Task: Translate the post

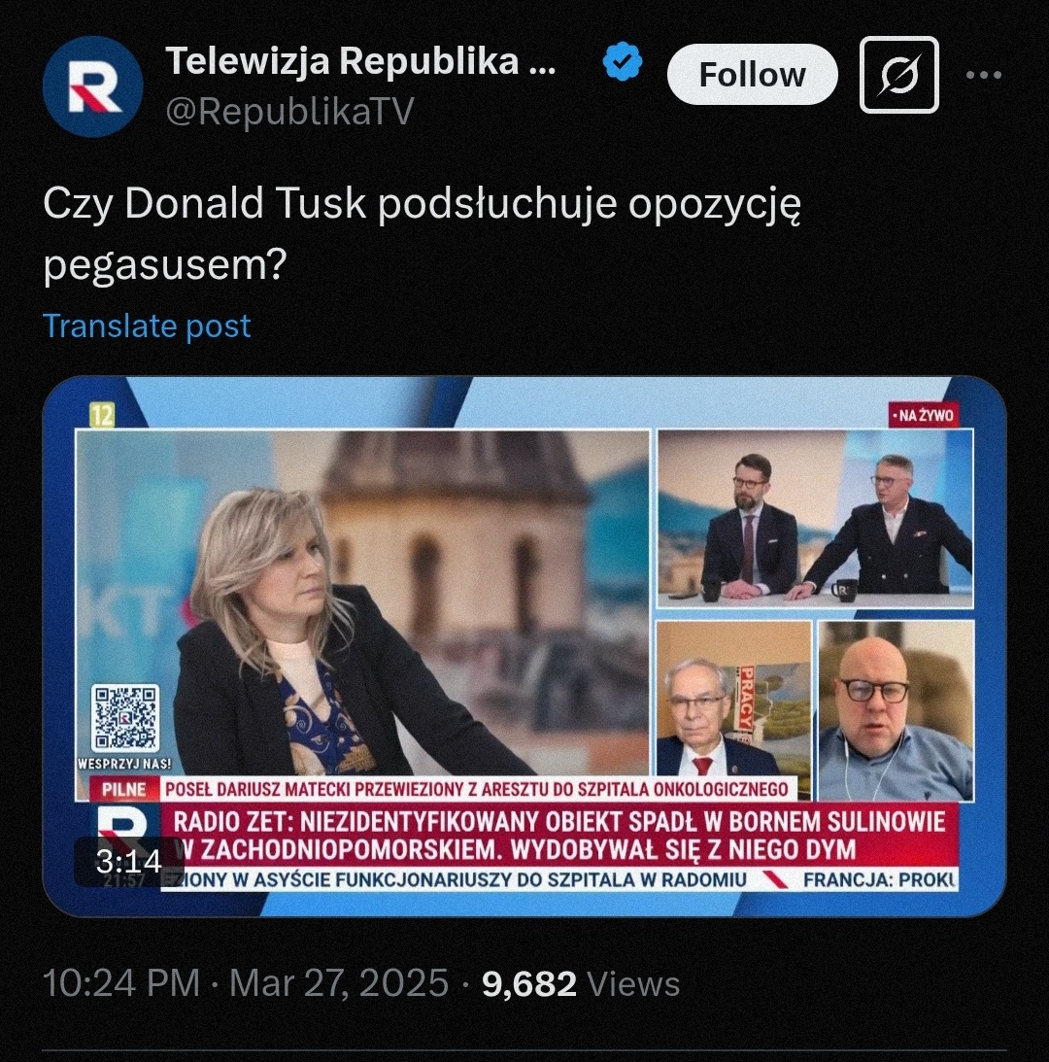Action: [147, 325]
